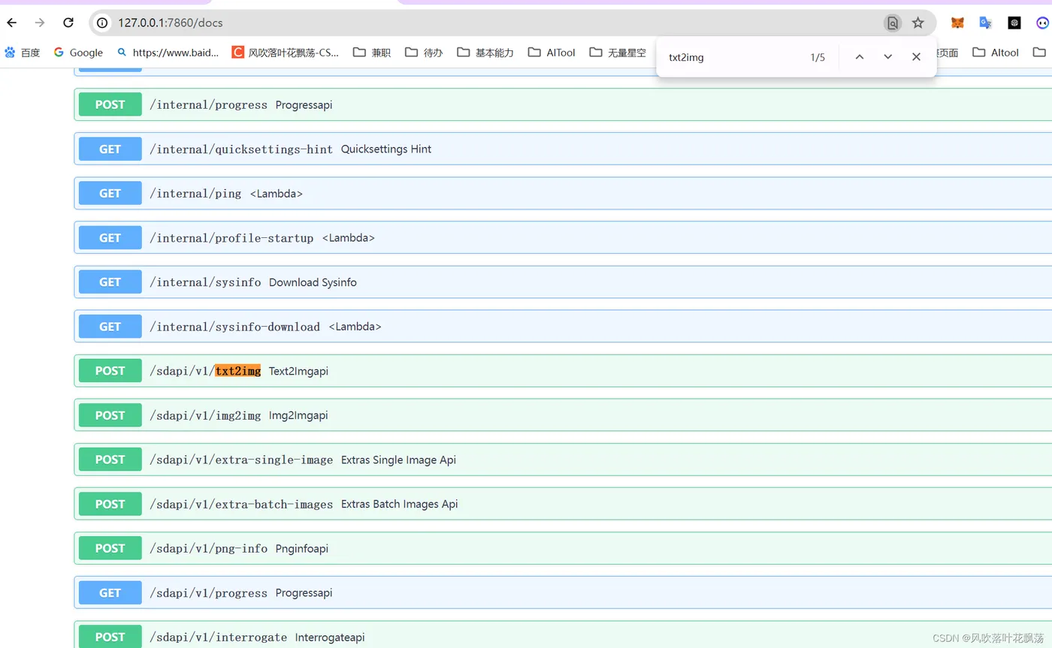1052x648 pixels.
Task: Click the 'Download Sysinfo' description text
Action: click(313, 282)
